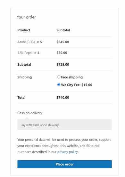Click the Free shipping label text
Screen dimensions: 125x177
point(72,77)
